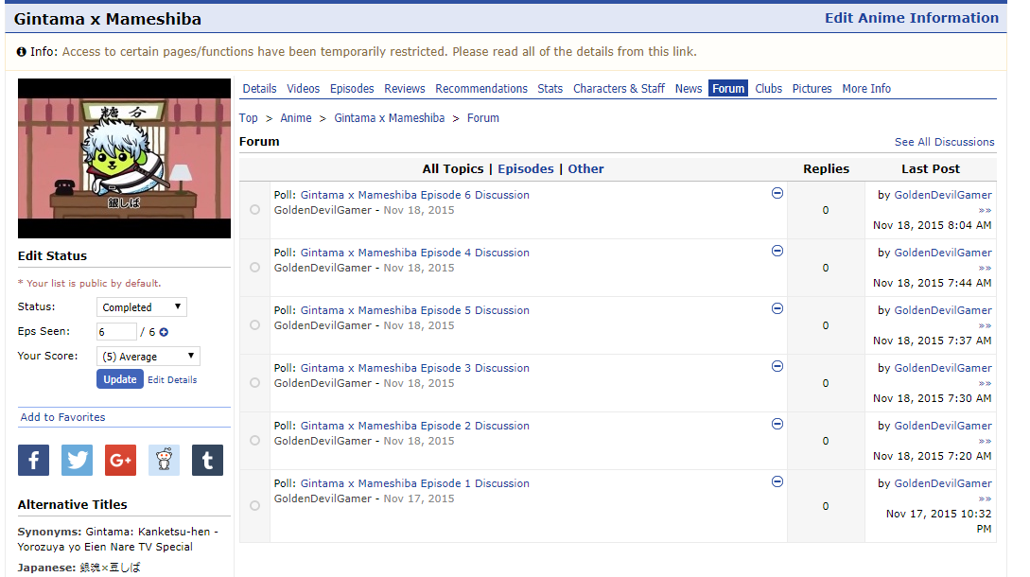Go to last post of Episode 3 Discussion

[985, 384]
